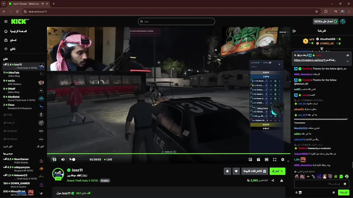This screenshot has height=198, width=353.
Task: Hide the pinned message
Action: [347, 55]
